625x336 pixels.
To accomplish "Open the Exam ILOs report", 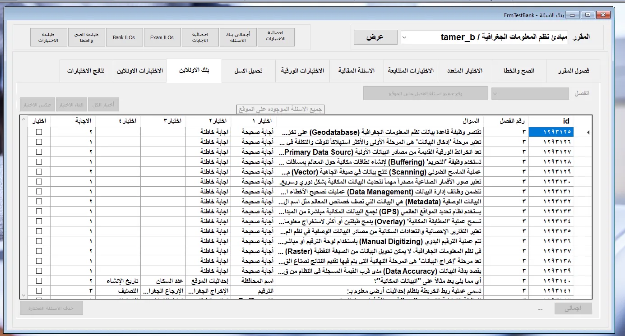I will [162, 37].
